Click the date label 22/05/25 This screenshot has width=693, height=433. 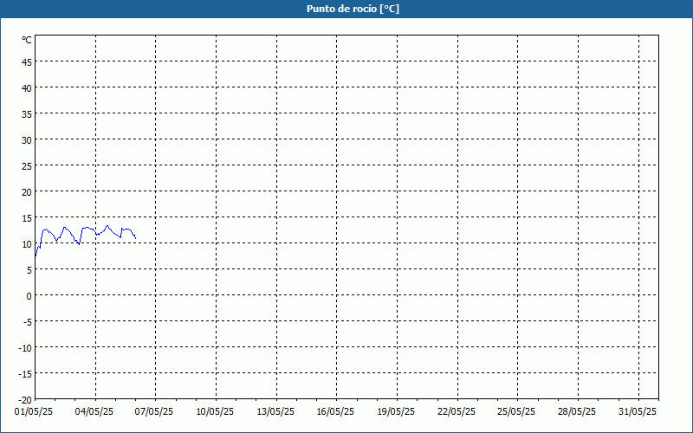[x=457, y=412]
